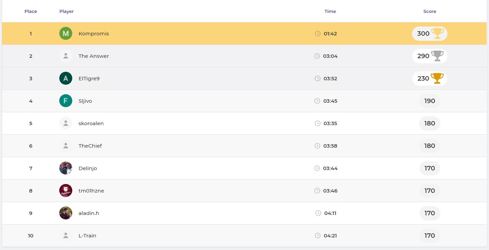Click bronze trophy next to score 230
Image resolution: width=489 pixels, height=250 pixels.
pos(437,78)
